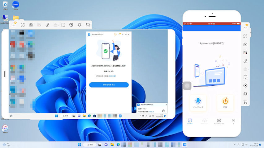
Task: Tap the grey AssistiveTouch button on phone
Action: (x=187, y=86)
